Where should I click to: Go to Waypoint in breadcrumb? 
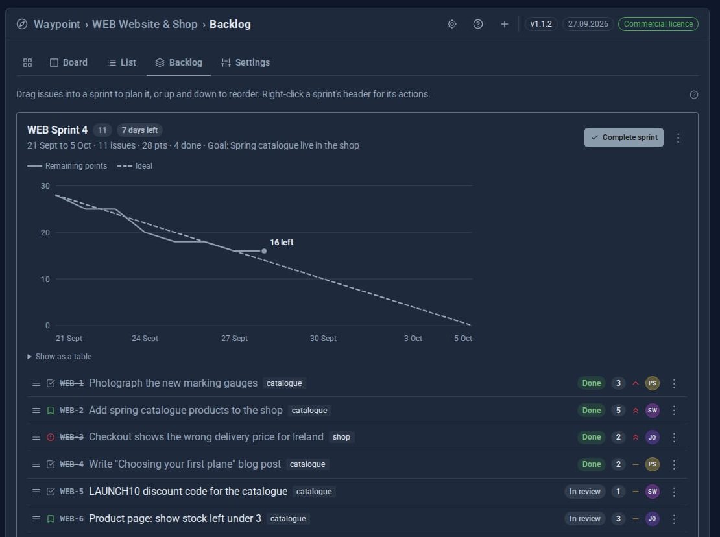click(57, 24)
